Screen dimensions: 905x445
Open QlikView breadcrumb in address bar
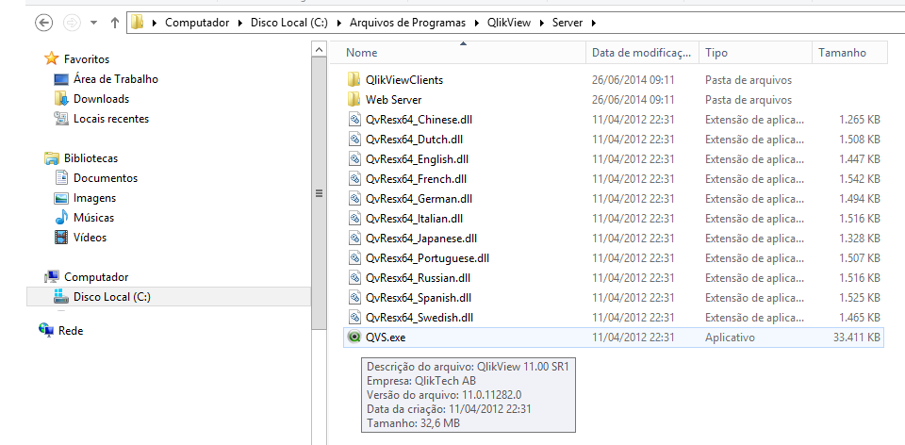point(508,23)
